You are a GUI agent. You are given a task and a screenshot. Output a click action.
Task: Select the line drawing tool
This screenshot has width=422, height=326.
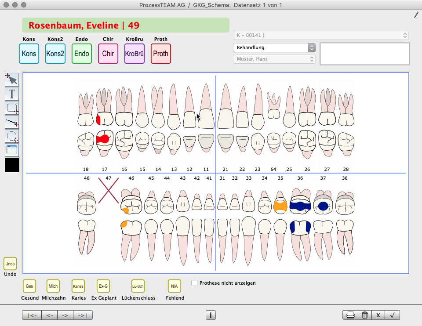pos(12,122)
